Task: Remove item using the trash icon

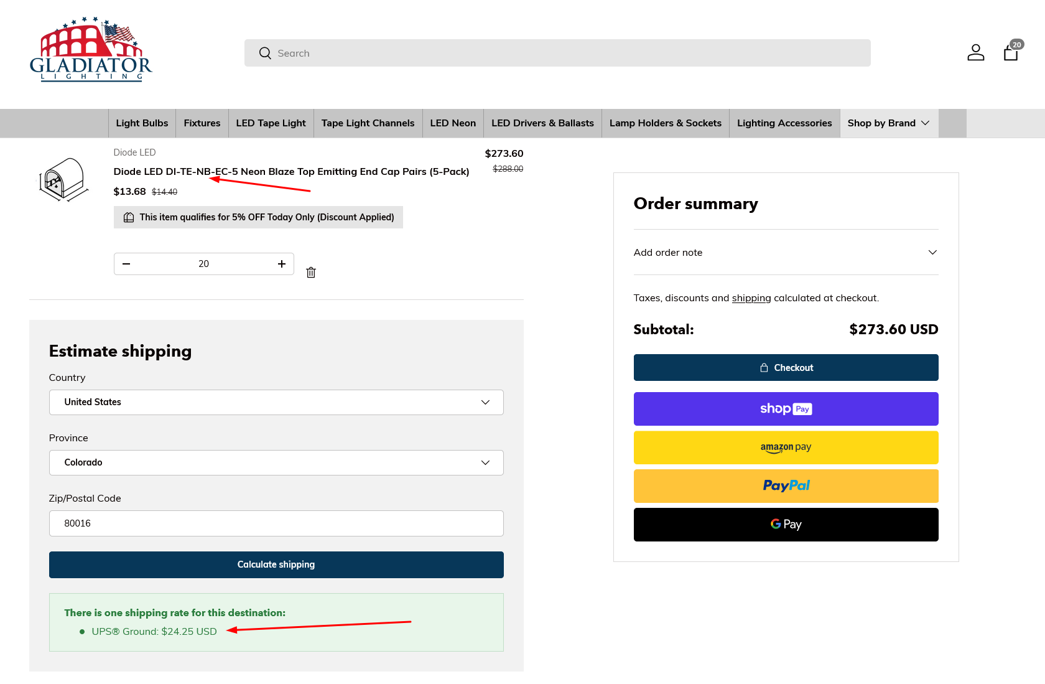Action: (x=311, y=273)
